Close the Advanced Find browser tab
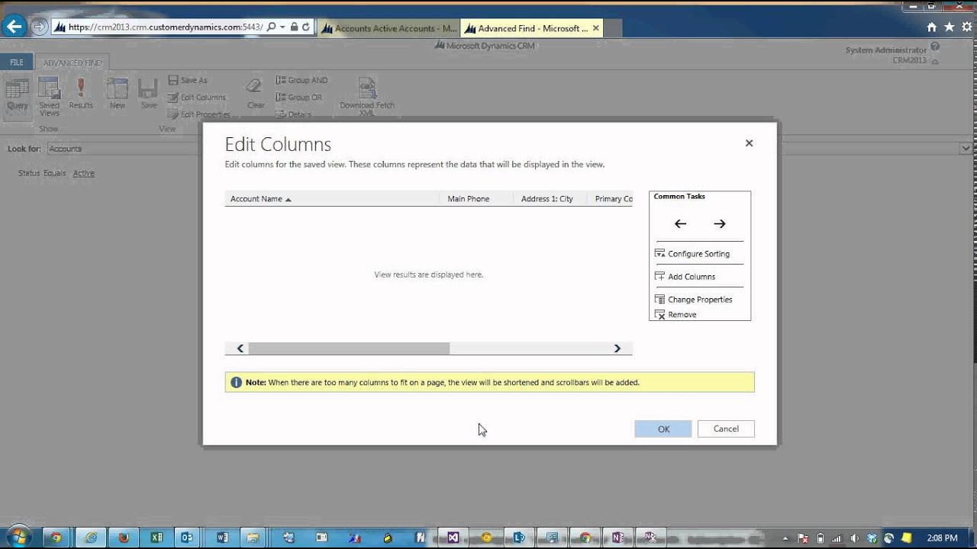The width and height of the screenshot is (977, 549). coord(596,28)
